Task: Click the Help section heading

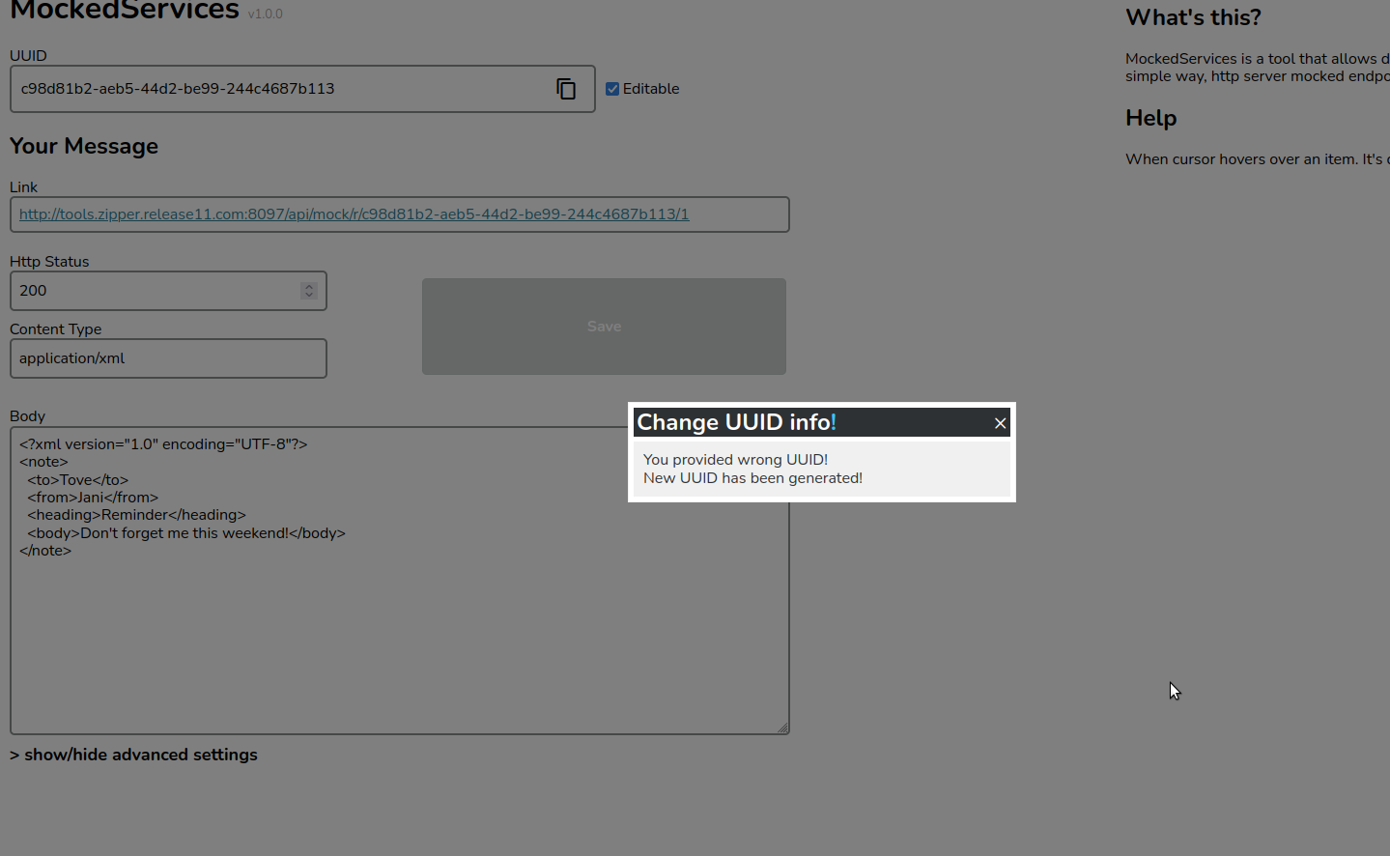Action: point(1150,118)
